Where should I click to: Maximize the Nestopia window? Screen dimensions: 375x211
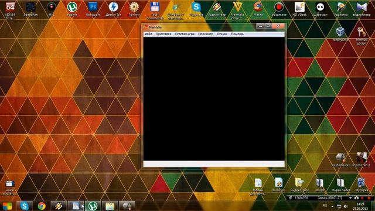268,26
